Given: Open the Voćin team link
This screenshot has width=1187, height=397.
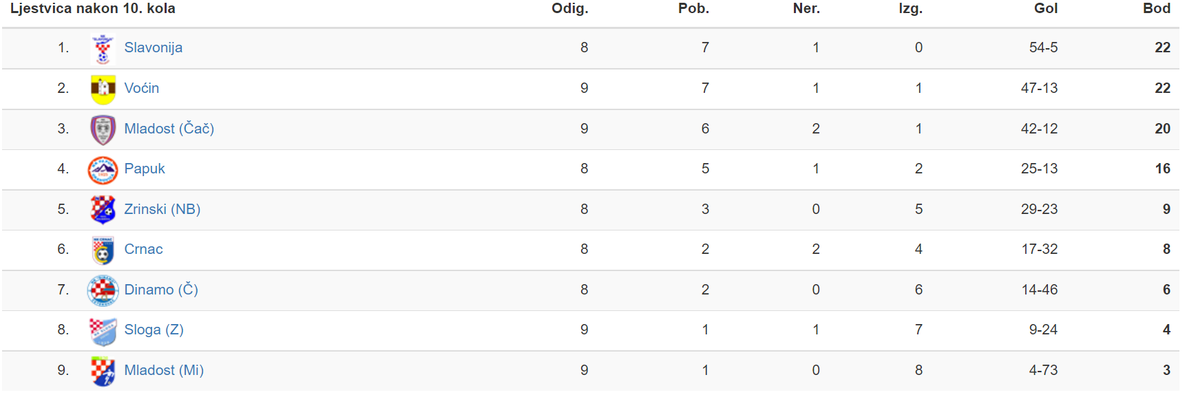Looking at the screenshot, I should (x=141, y=88).
